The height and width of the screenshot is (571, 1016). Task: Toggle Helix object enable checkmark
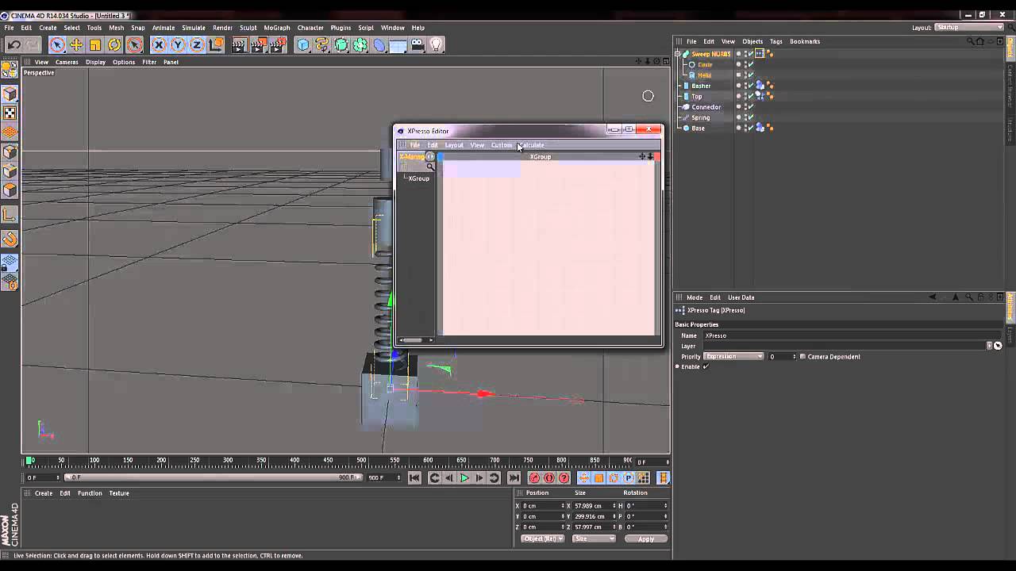750,75
